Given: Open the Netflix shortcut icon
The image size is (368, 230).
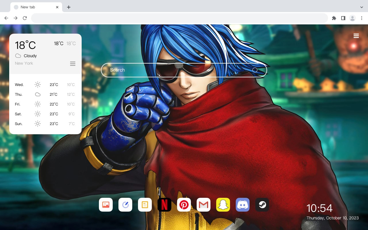Looking at the screenshot, I should coord(164,205).
